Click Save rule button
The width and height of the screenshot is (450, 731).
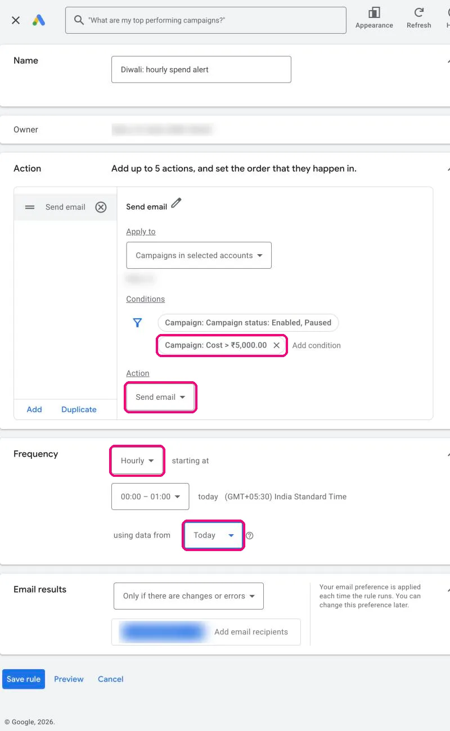[24, 679]
